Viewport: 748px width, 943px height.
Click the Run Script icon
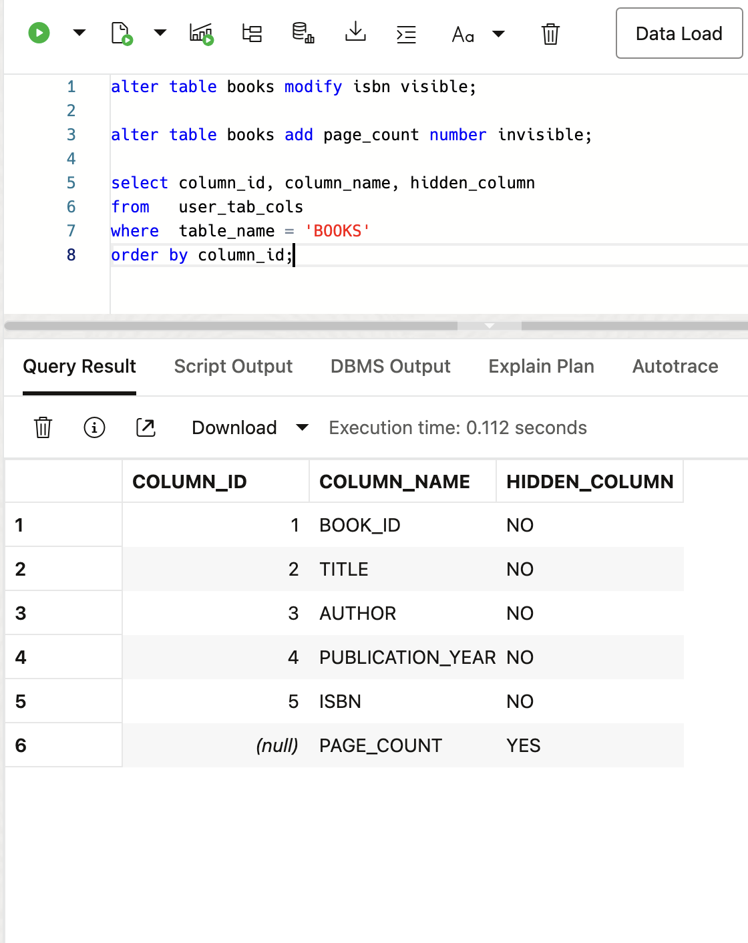coord(121,33)
